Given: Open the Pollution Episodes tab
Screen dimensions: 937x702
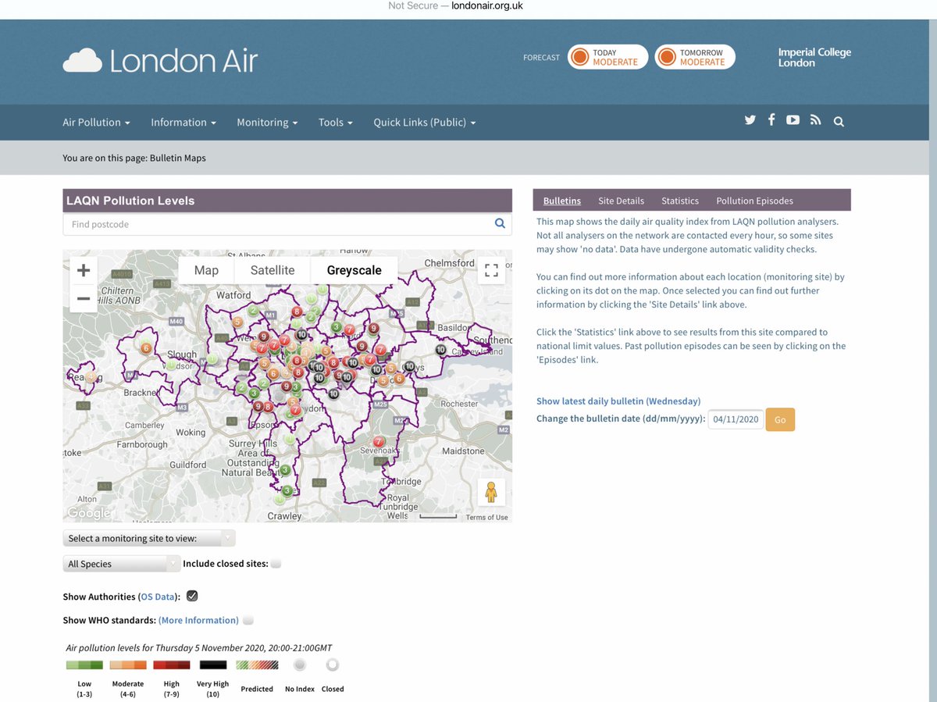Looking at the screenshot, I should coord(754,201).
